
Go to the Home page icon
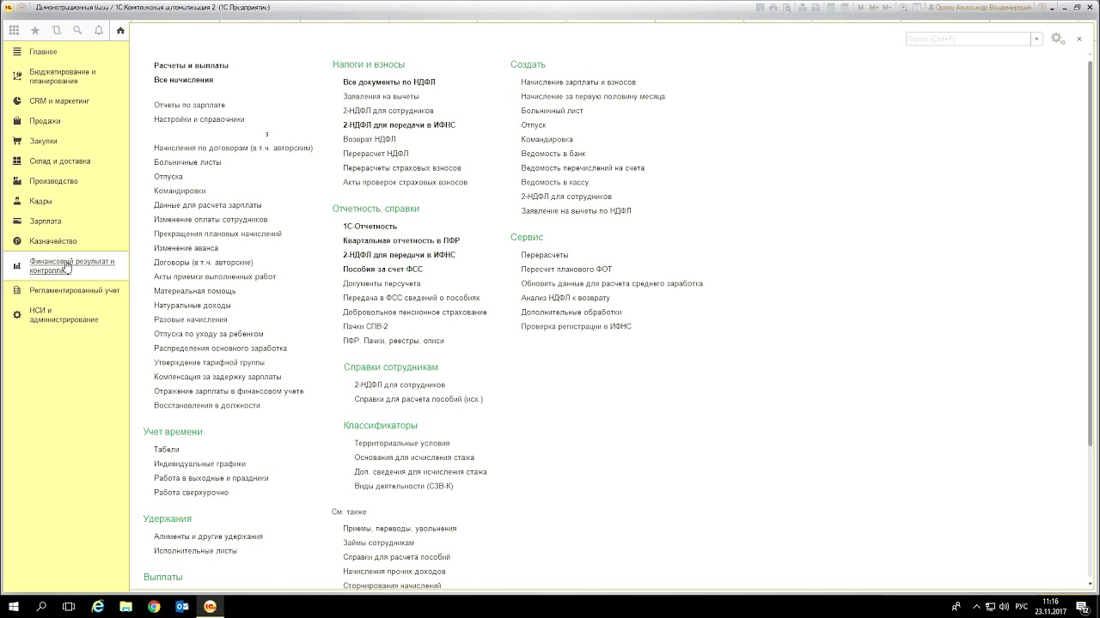(120, 30)
